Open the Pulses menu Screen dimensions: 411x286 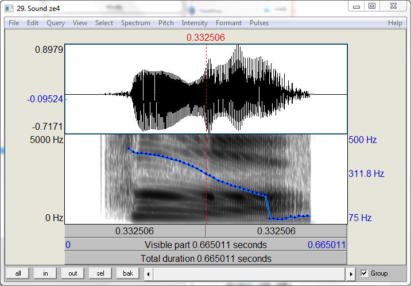coord(259,23)
